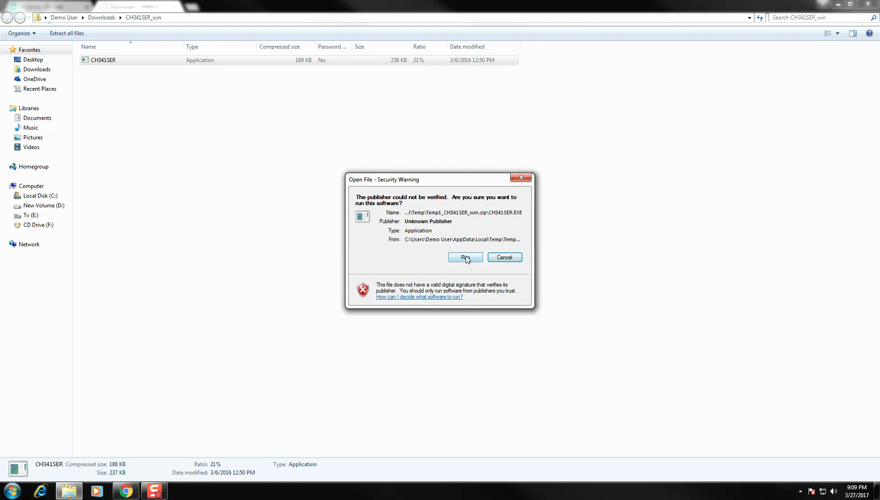Select the Desktop favorite in sidebar

pyautogui.click(x=33, y=59)
